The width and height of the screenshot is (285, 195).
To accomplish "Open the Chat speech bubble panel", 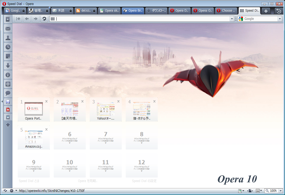I will (x=8, y=93).
